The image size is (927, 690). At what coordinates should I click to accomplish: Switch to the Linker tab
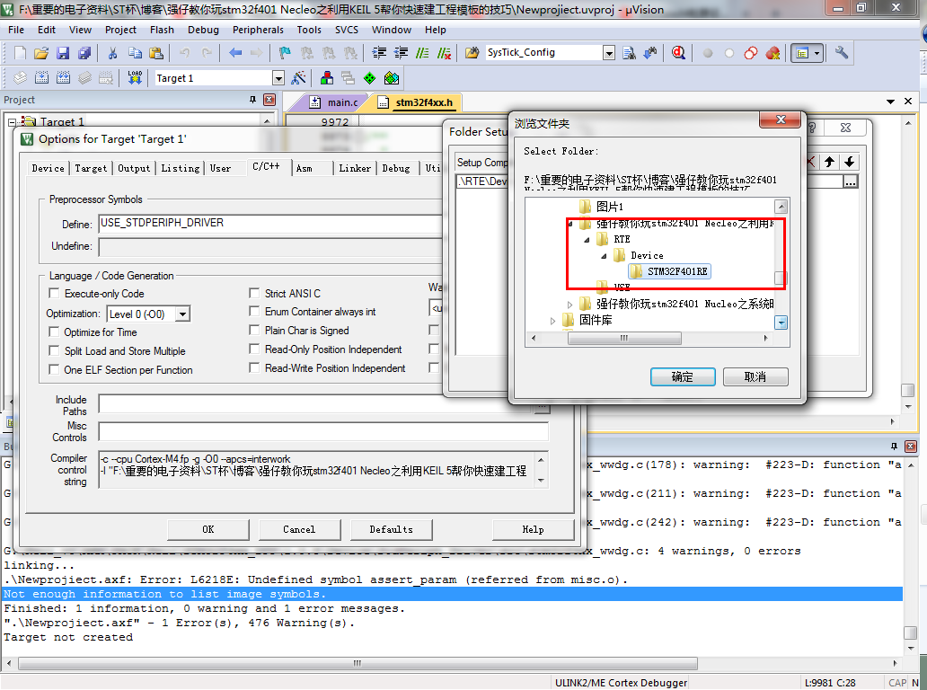point(355,169)
